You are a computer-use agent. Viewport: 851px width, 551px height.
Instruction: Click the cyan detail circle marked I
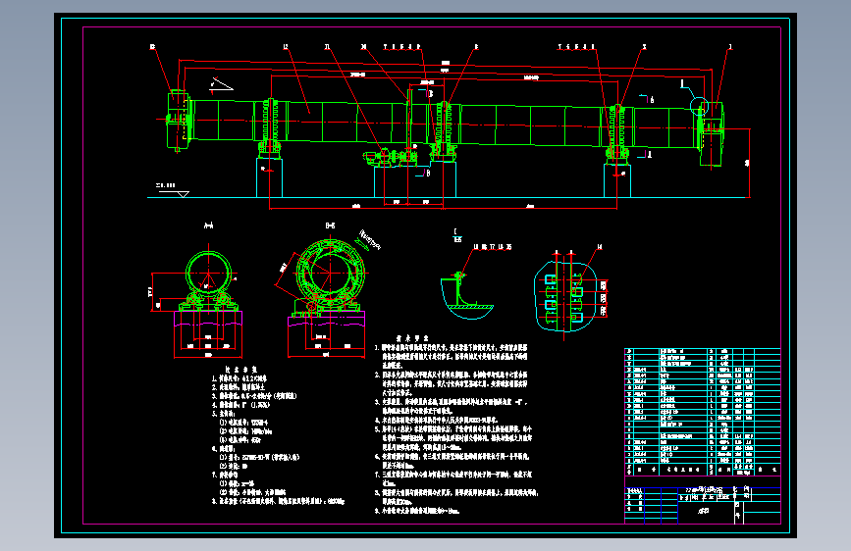700,106
